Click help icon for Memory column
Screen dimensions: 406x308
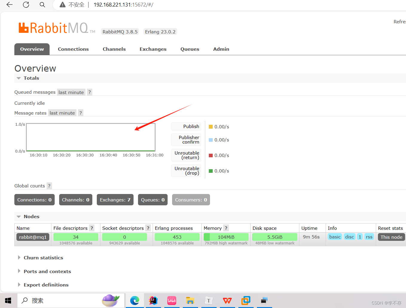pos(226,228)
